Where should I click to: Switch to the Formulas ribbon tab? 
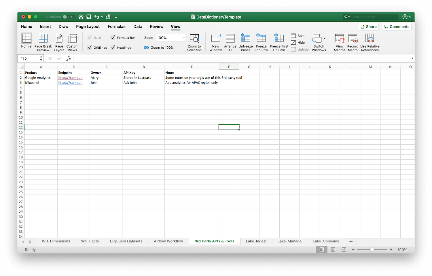click(116, 27)
